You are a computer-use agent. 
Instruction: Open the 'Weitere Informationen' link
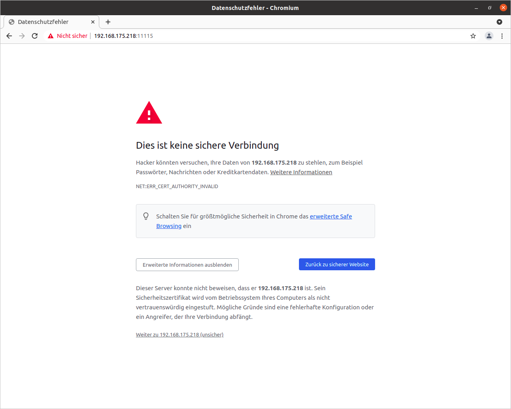point(301,172)
